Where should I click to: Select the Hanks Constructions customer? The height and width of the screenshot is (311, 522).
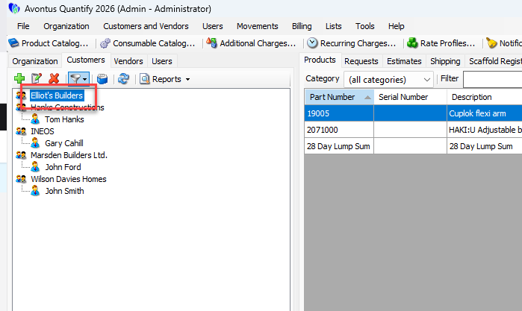pos(67,107)
